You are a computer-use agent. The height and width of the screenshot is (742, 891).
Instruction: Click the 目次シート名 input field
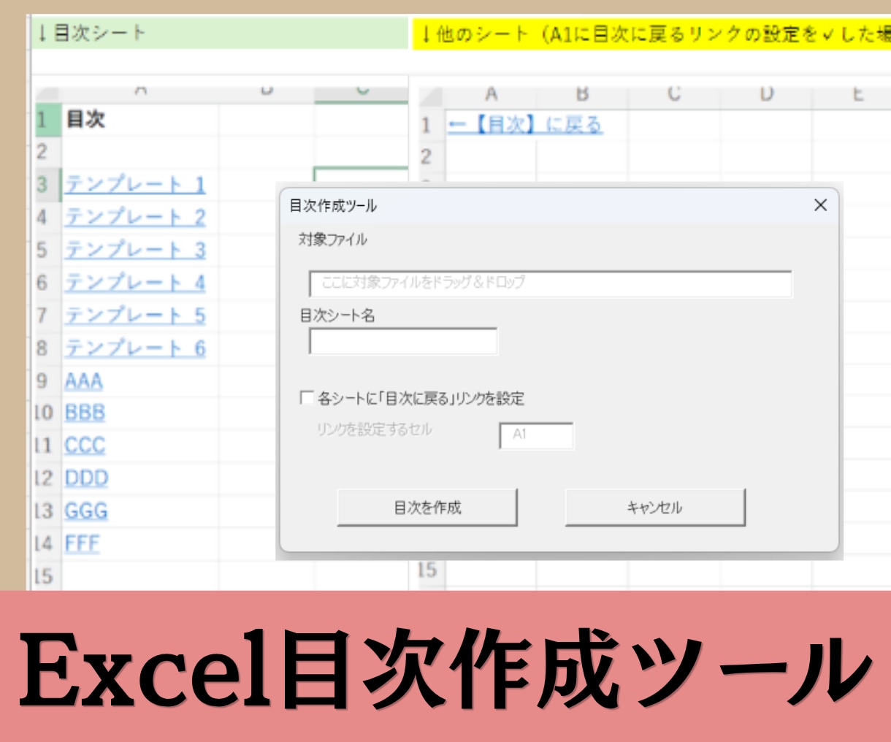coord(403,341)
